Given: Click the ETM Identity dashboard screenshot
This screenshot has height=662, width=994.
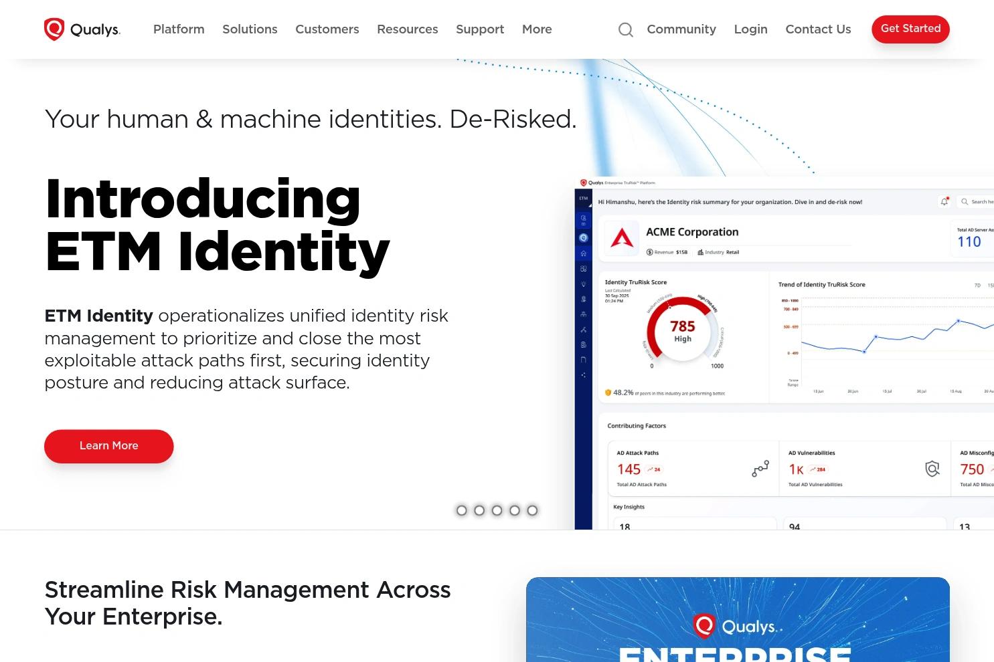Looking at the screenshot, I should click(x=784, y=353).
